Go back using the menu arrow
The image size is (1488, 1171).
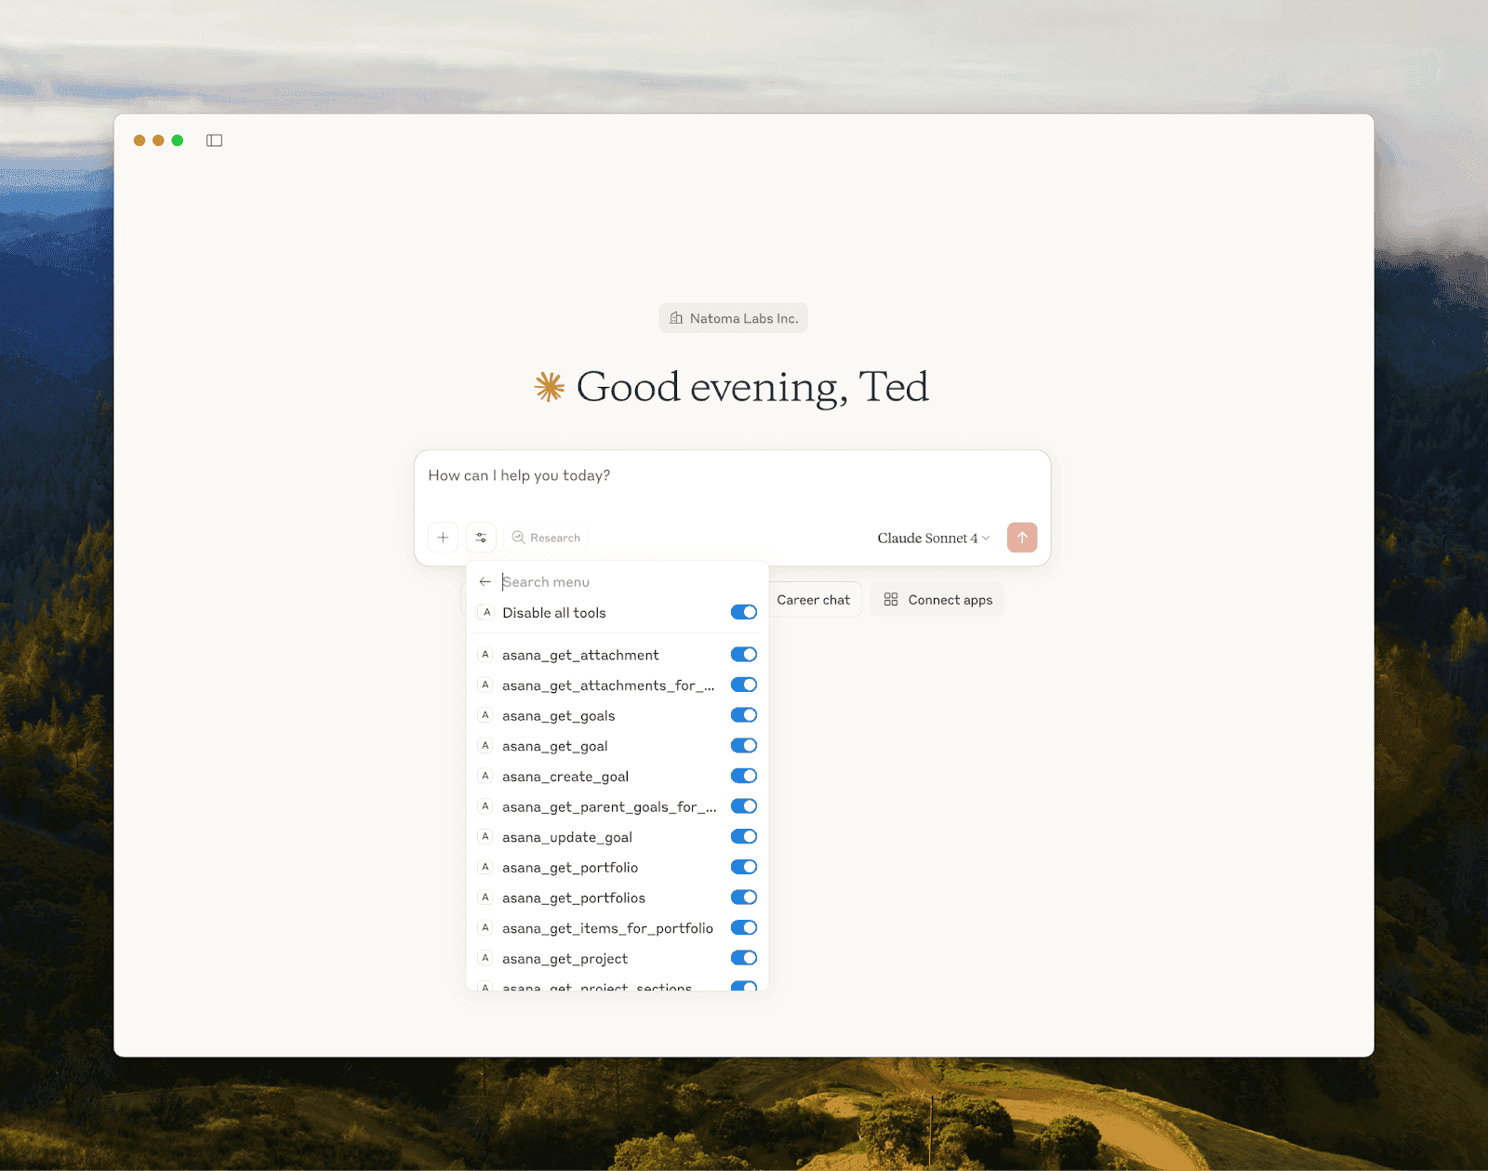point(485,581)
